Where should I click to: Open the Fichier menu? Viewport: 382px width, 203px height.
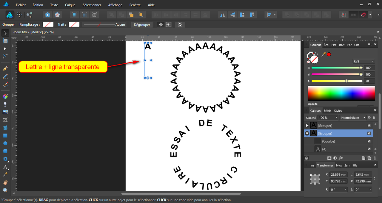point(21,5)
